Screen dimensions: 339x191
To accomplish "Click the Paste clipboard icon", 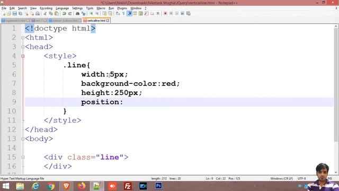I will tap(57, 14).
